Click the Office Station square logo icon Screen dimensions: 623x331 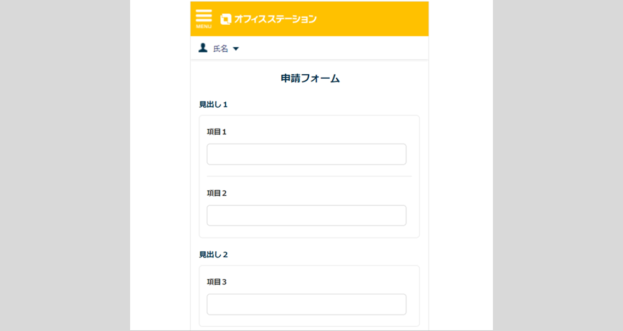point(225,19)
